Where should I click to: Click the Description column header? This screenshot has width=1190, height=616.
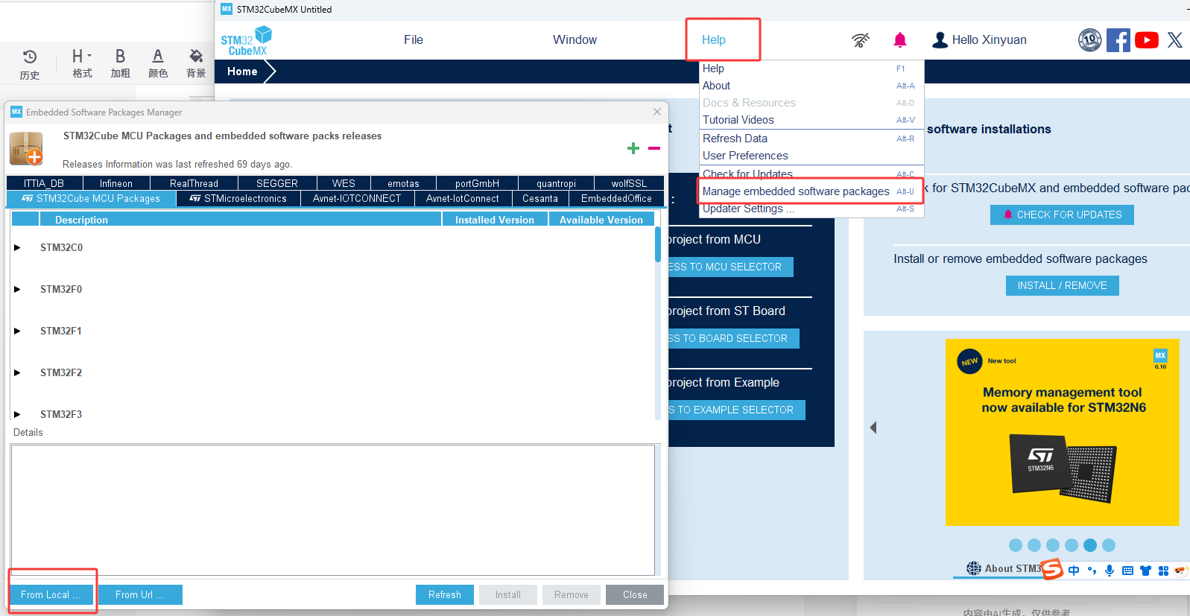click(240, 220)
